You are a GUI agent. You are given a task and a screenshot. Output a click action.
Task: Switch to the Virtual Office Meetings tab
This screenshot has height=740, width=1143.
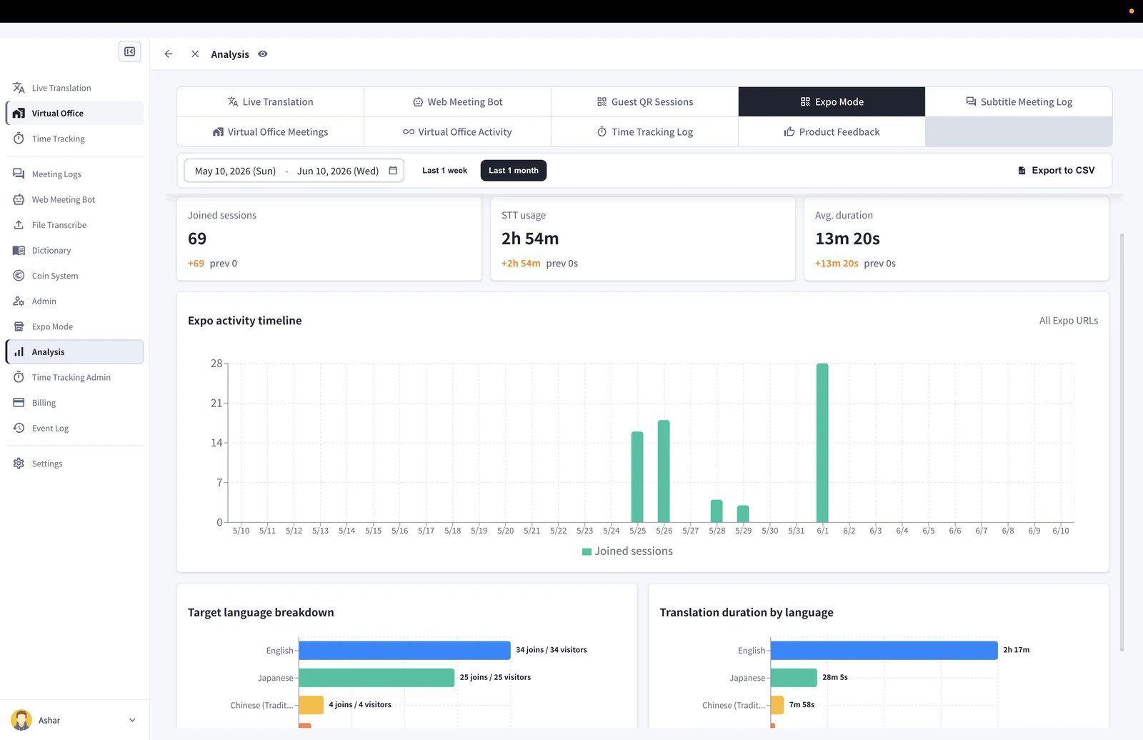(270, 132)
